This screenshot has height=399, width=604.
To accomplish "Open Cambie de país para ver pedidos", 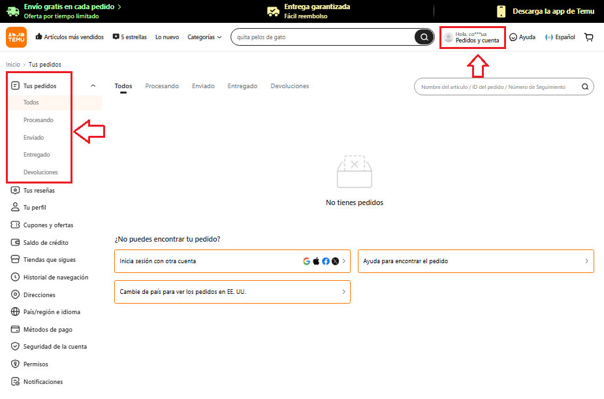I will [232, 292].
